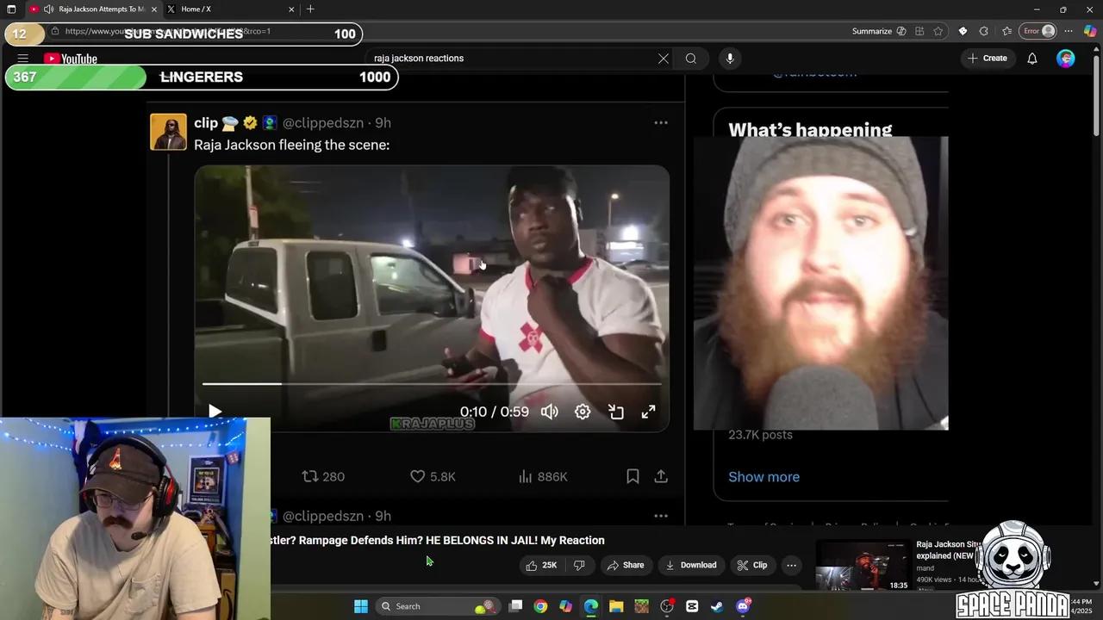The image size is (1103, 620).
Task: Open the Edge profile Error button
Action: [x=1038, y=31]
